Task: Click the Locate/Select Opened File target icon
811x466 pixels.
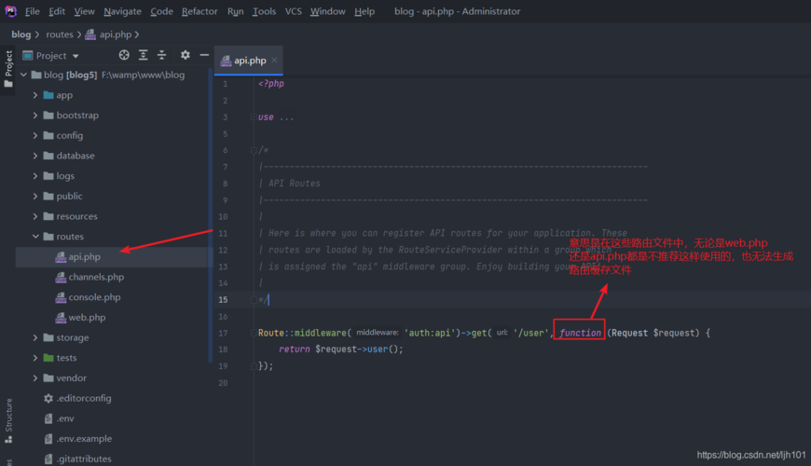Action: (x=124, y=55)
